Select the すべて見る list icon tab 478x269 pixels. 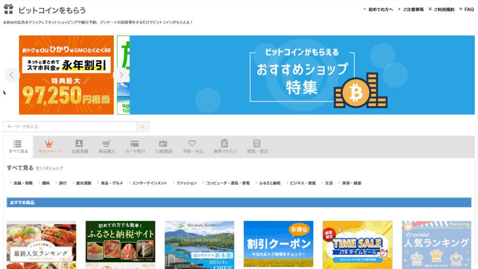pyautogui.click(x=18, y=147)
